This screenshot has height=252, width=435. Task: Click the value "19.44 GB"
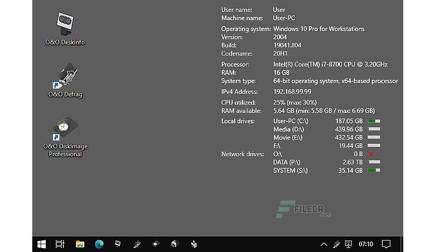pyautogui.click(x=350, y=146)
